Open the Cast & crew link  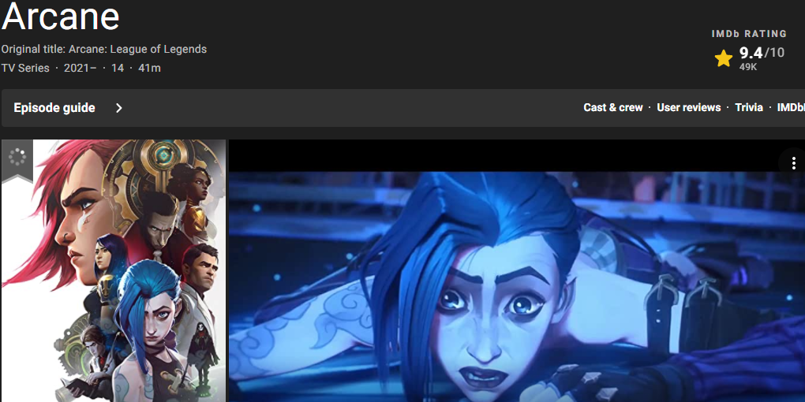(613, 108)
